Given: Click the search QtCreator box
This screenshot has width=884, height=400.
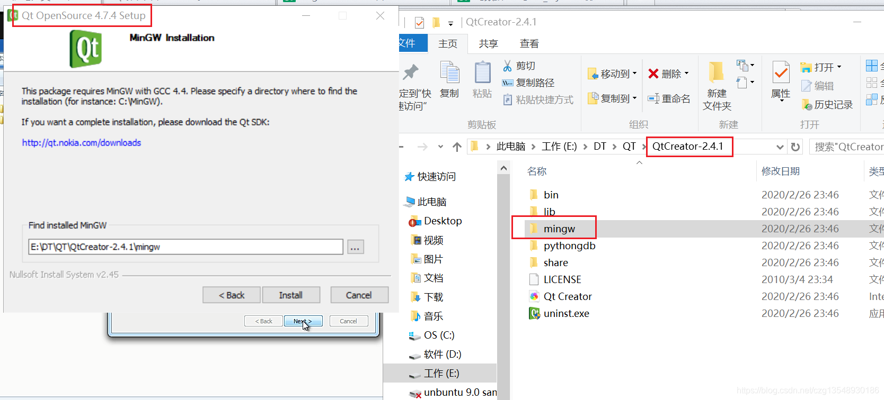Looking at the screenshot, I should coord(846,147).
